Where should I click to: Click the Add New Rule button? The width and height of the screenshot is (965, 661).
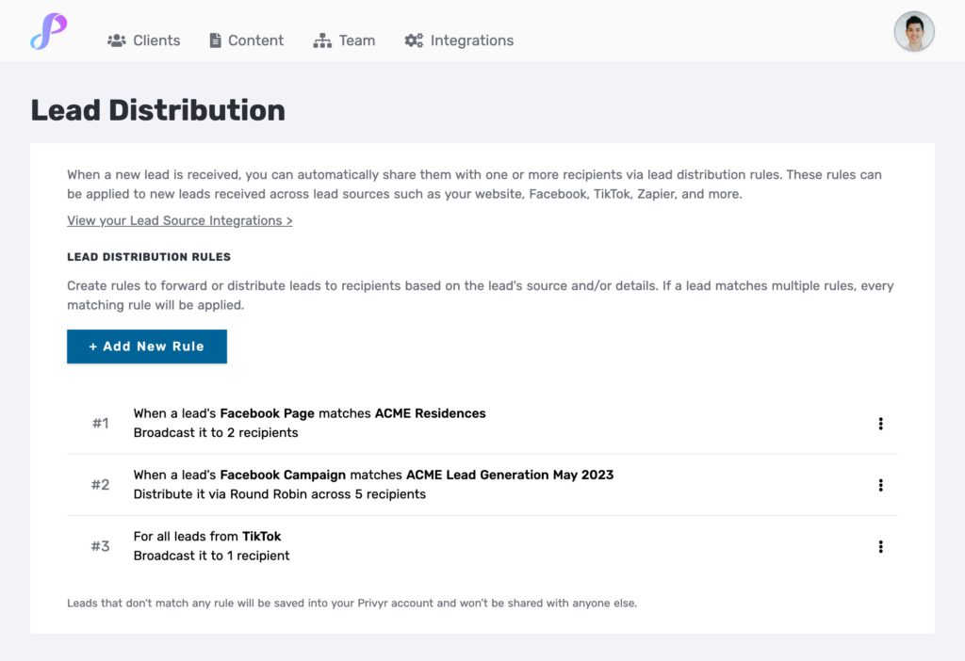tap(146, 347)
